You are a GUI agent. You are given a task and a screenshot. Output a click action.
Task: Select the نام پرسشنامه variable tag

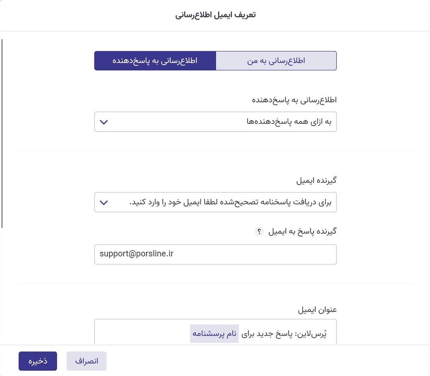tap(214, 334)
